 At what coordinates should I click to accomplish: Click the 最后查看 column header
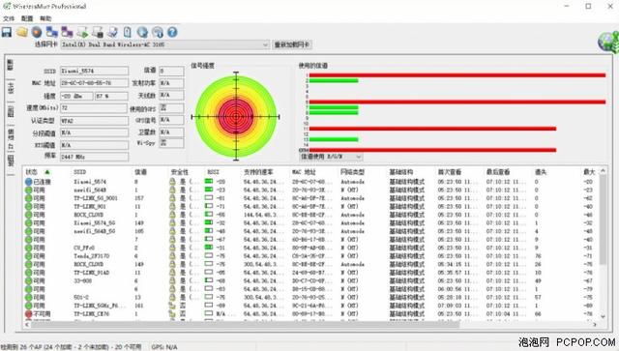pos(498,172)
